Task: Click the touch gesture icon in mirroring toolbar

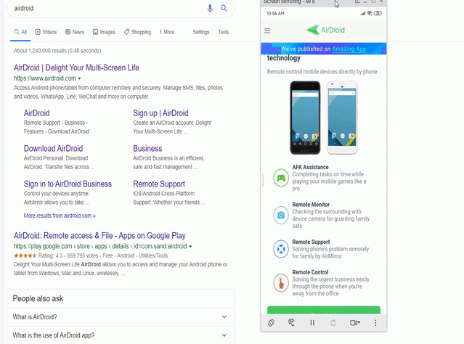Action: pos(291,322)
